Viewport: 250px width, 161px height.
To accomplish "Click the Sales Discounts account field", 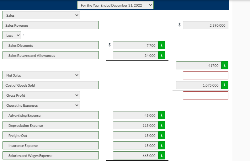I will pyautogui.click(x=51, y=45).
